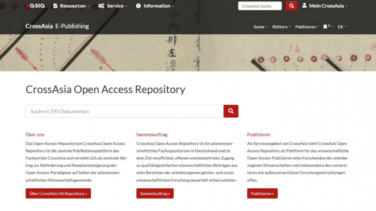The image size is (376, 211).
Task: Click the red Sammelauftrag » button
Action: (155, 193)
